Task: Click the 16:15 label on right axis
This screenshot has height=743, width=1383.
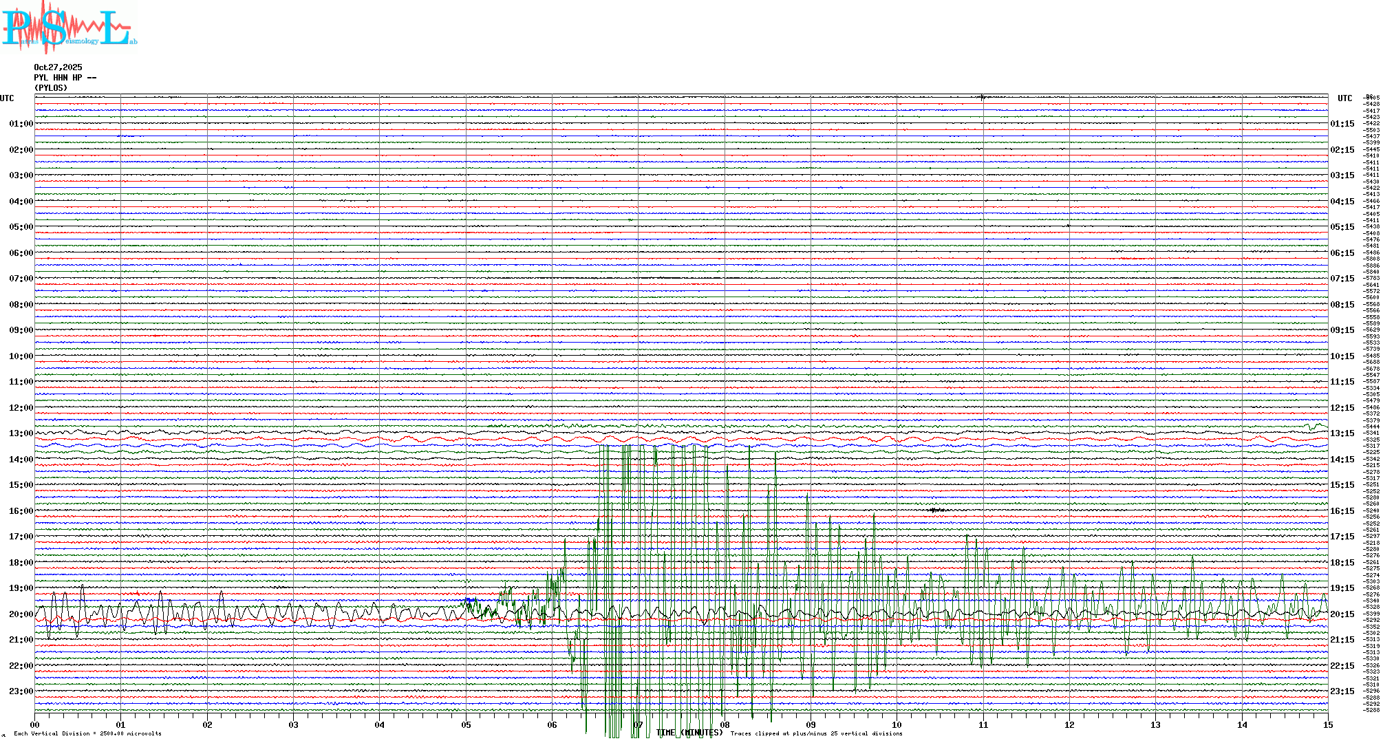Action: pyautogui.click(x=1342, y=511)
